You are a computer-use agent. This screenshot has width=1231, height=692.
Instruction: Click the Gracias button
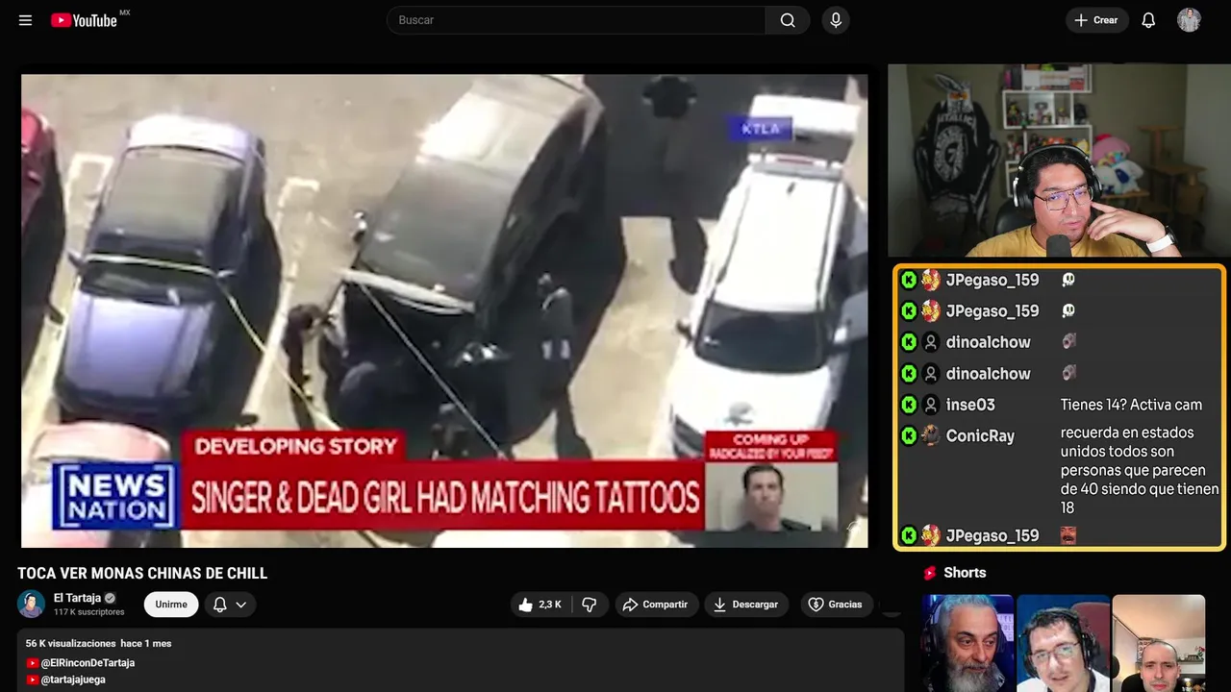pos(835,605)
